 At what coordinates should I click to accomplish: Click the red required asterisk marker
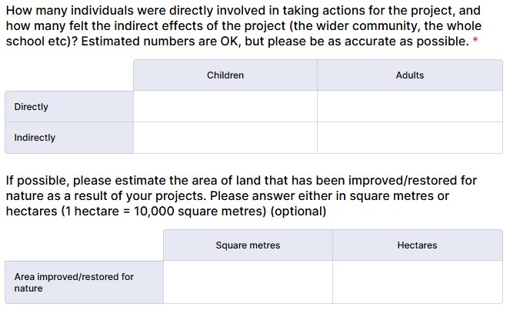click(475, 41)
